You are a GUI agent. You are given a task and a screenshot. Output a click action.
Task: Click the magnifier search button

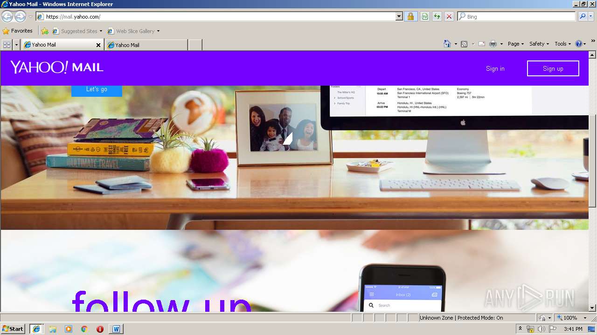pyautogui.click(x=583, y=16)
